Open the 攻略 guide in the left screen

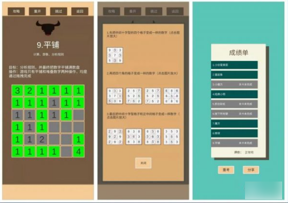[16, 11]
